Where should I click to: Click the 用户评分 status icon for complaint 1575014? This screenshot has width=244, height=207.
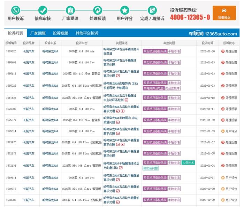pos(223,131)
